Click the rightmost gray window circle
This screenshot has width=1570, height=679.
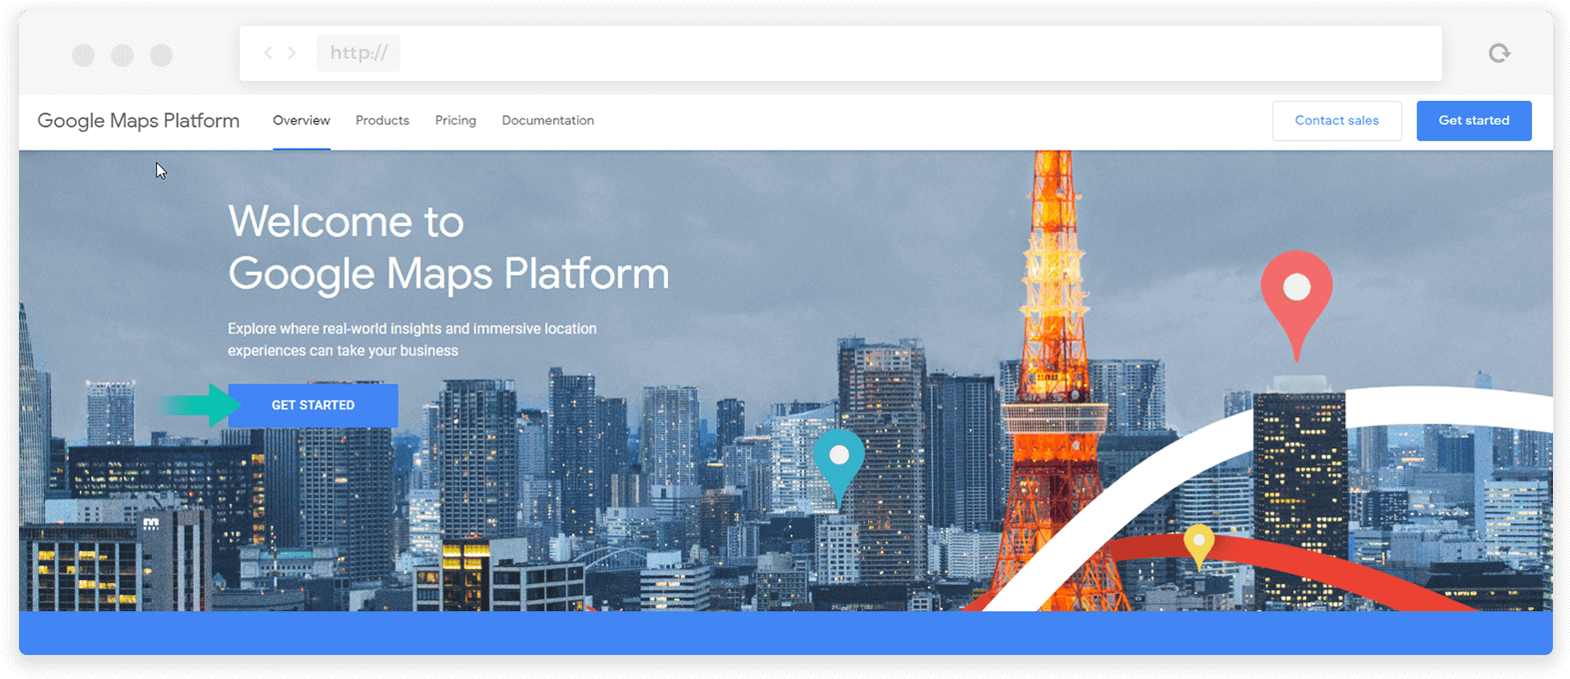[162, 55]
